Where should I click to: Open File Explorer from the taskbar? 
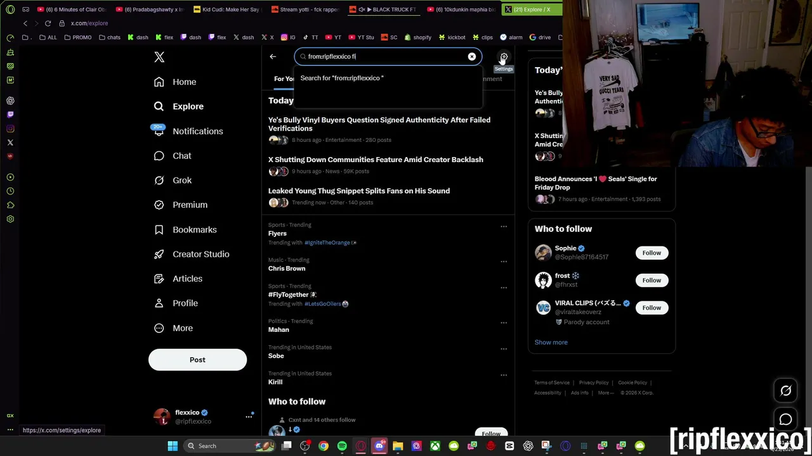click(x=398, y=446)
